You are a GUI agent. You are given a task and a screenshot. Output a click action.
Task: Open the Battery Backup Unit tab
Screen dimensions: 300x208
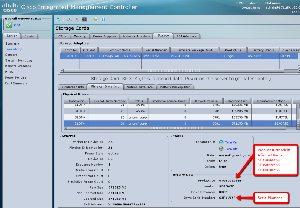[175, 87]
